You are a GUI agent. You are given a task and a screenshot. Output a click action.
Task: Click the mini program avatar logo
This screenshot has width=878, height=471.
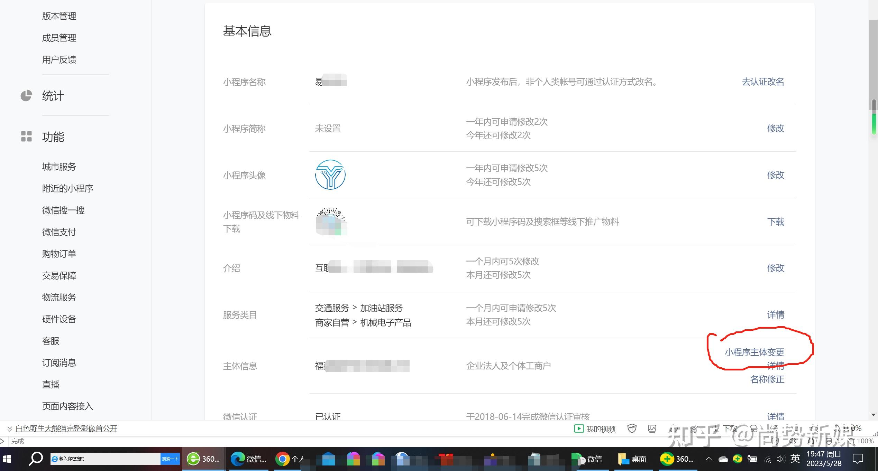coord(330,175)
